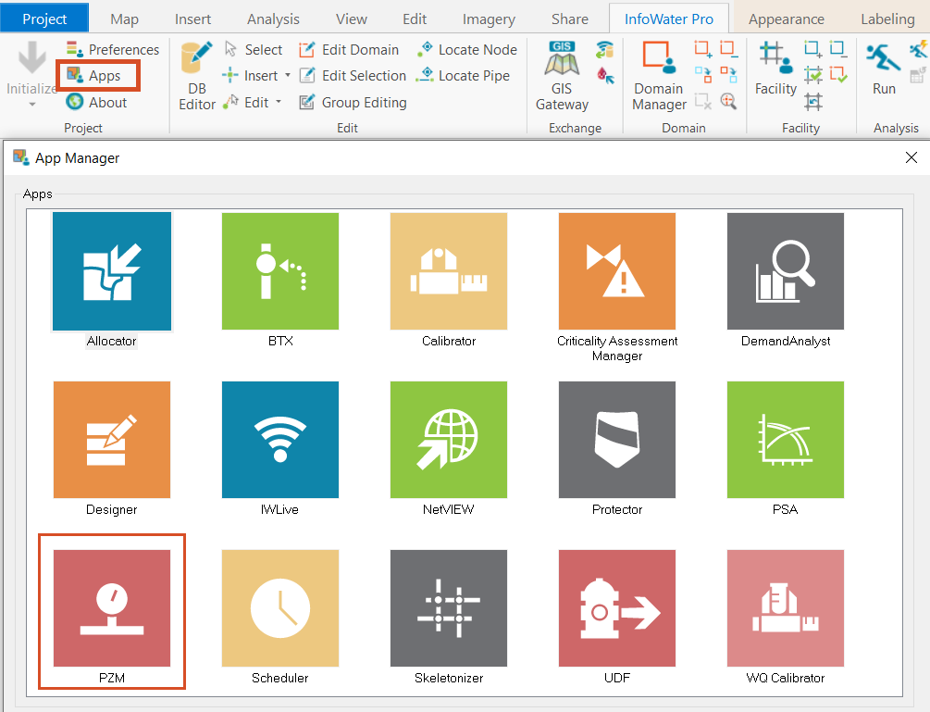Switch to the View tab
930x712 pixels.
coord(351,19)
